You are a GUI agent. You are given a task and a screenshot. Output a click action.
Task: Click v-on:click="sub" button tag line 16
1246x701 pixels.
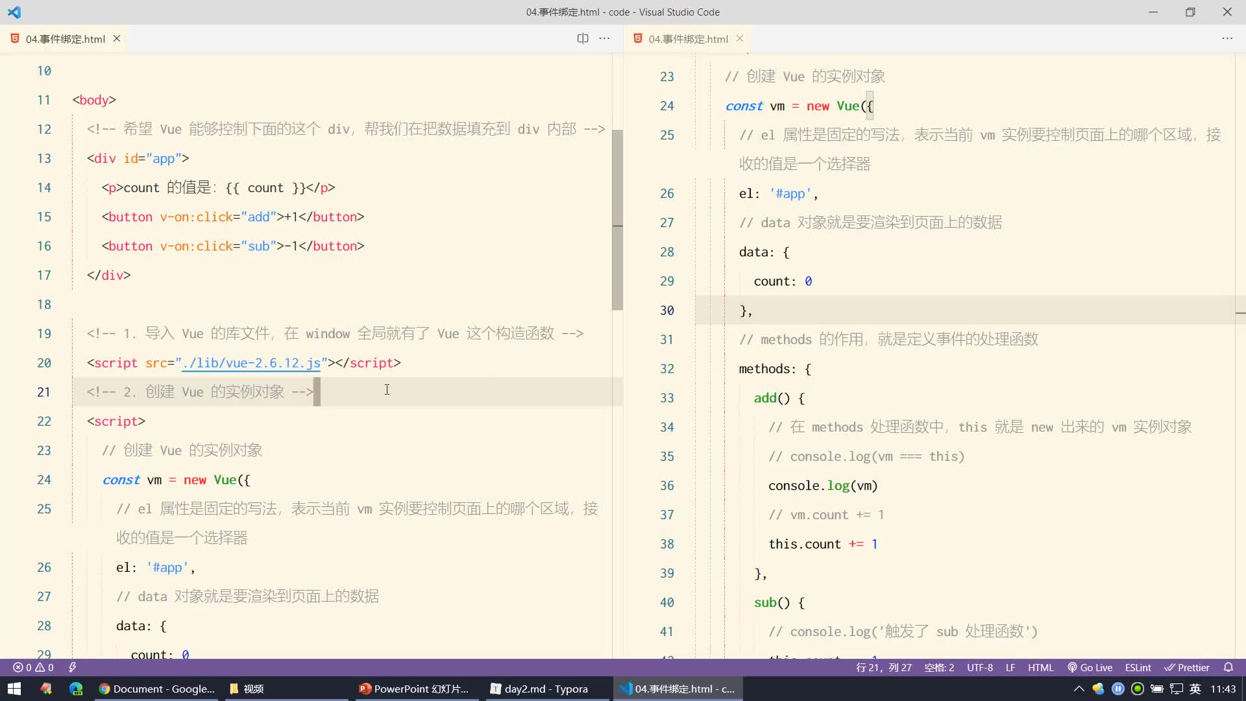233,246
